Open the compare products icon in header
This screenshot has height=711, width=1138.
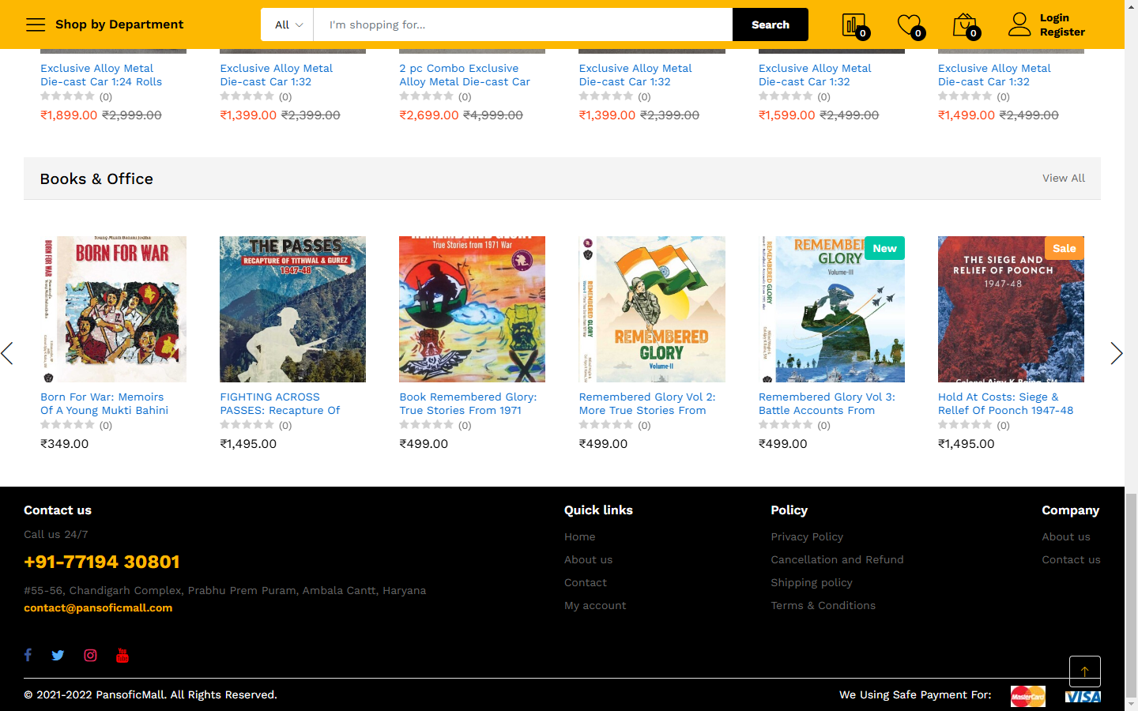click(853, 25)
